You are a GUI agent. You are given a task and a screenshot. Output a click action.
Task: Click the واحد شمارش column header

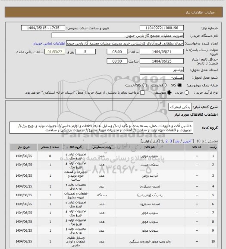click(x=102, y=147)
